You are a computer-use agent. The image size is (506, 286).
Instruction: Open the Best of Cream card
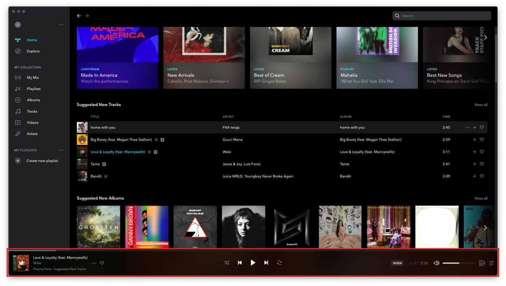point(290,58)
